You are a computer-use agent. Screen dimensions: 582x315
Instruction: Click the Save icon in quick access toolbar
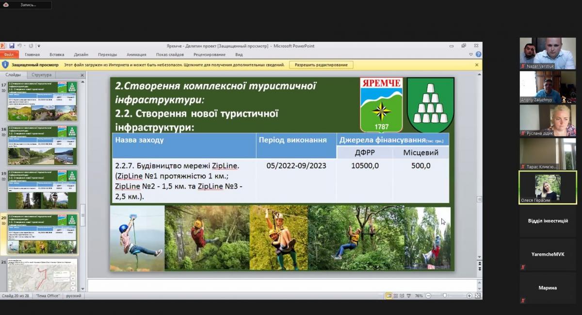click(12, 46)
